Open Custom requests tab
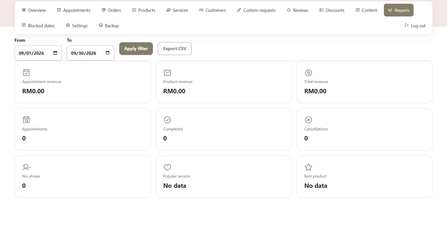447x229 pixels. point(256,10)
